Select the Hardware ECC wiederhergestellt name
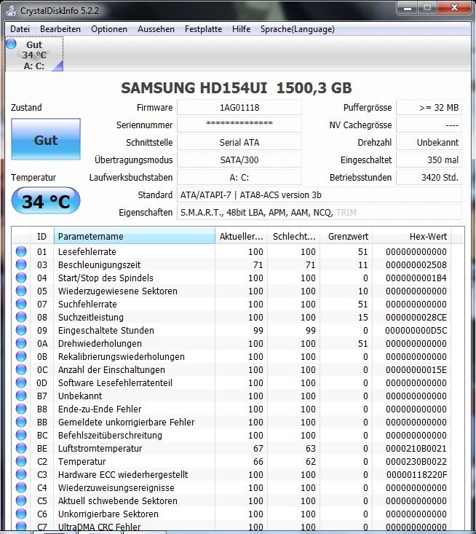 (123, 474)
